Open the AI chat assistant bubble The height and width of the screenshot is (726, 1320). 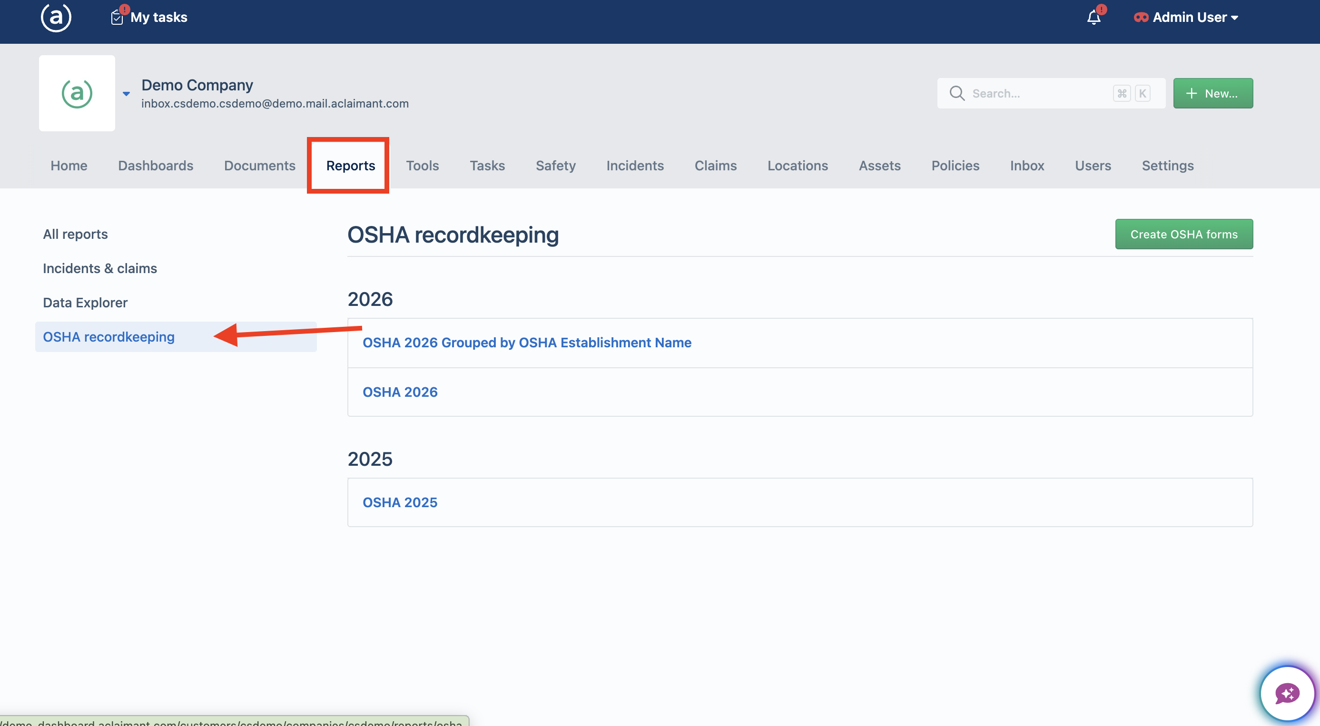coord(1287,694)
